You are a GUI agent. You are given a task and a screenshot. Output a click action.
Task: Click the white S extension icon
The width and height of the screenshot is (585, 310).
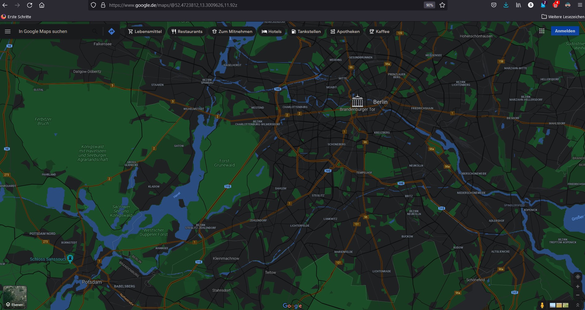[531, 5]
